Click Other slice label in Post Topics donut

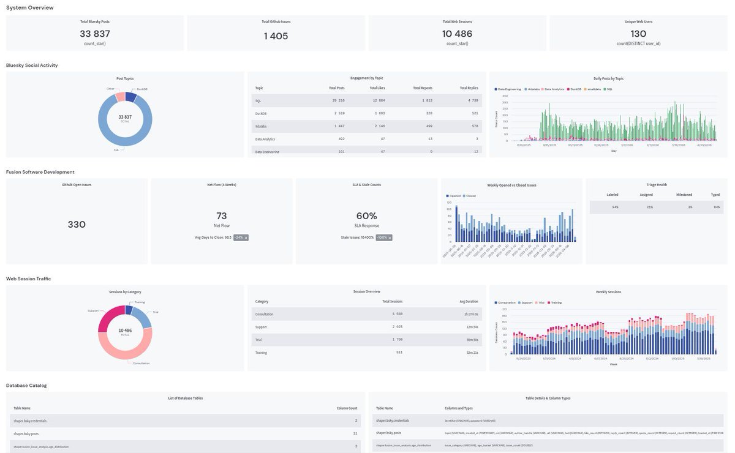pyautogui.click(x=110, y=89)
